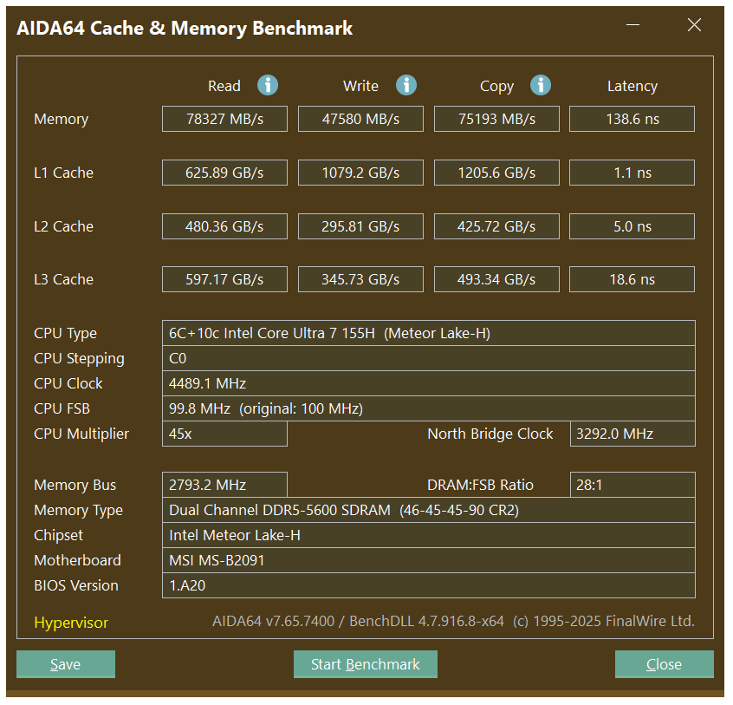The width and height of the screenshot is (733, 705).
Task: Select Memory write value 47580 MB/s
Action: pyautogui.click(x=361, y=119)
